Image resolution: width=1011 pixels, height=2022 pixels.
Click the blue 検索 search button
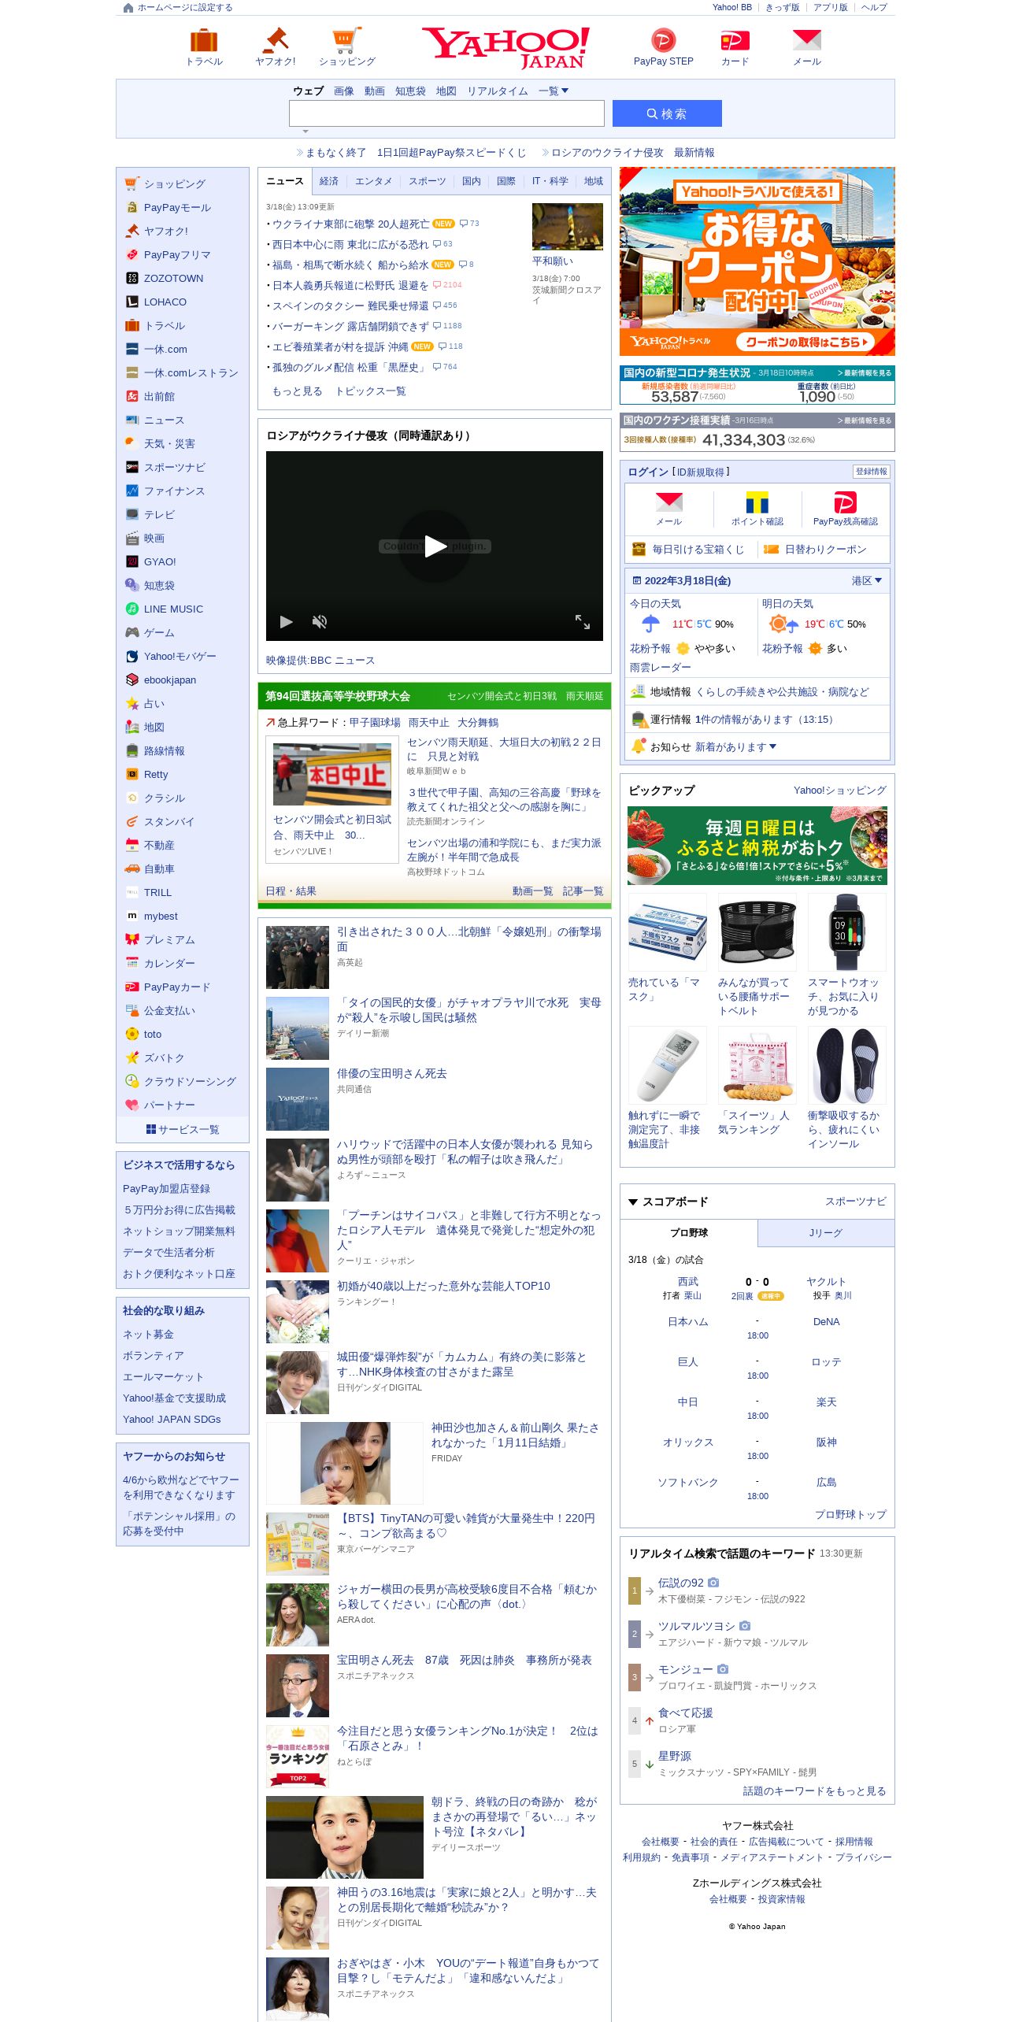(x=667, y=113)
